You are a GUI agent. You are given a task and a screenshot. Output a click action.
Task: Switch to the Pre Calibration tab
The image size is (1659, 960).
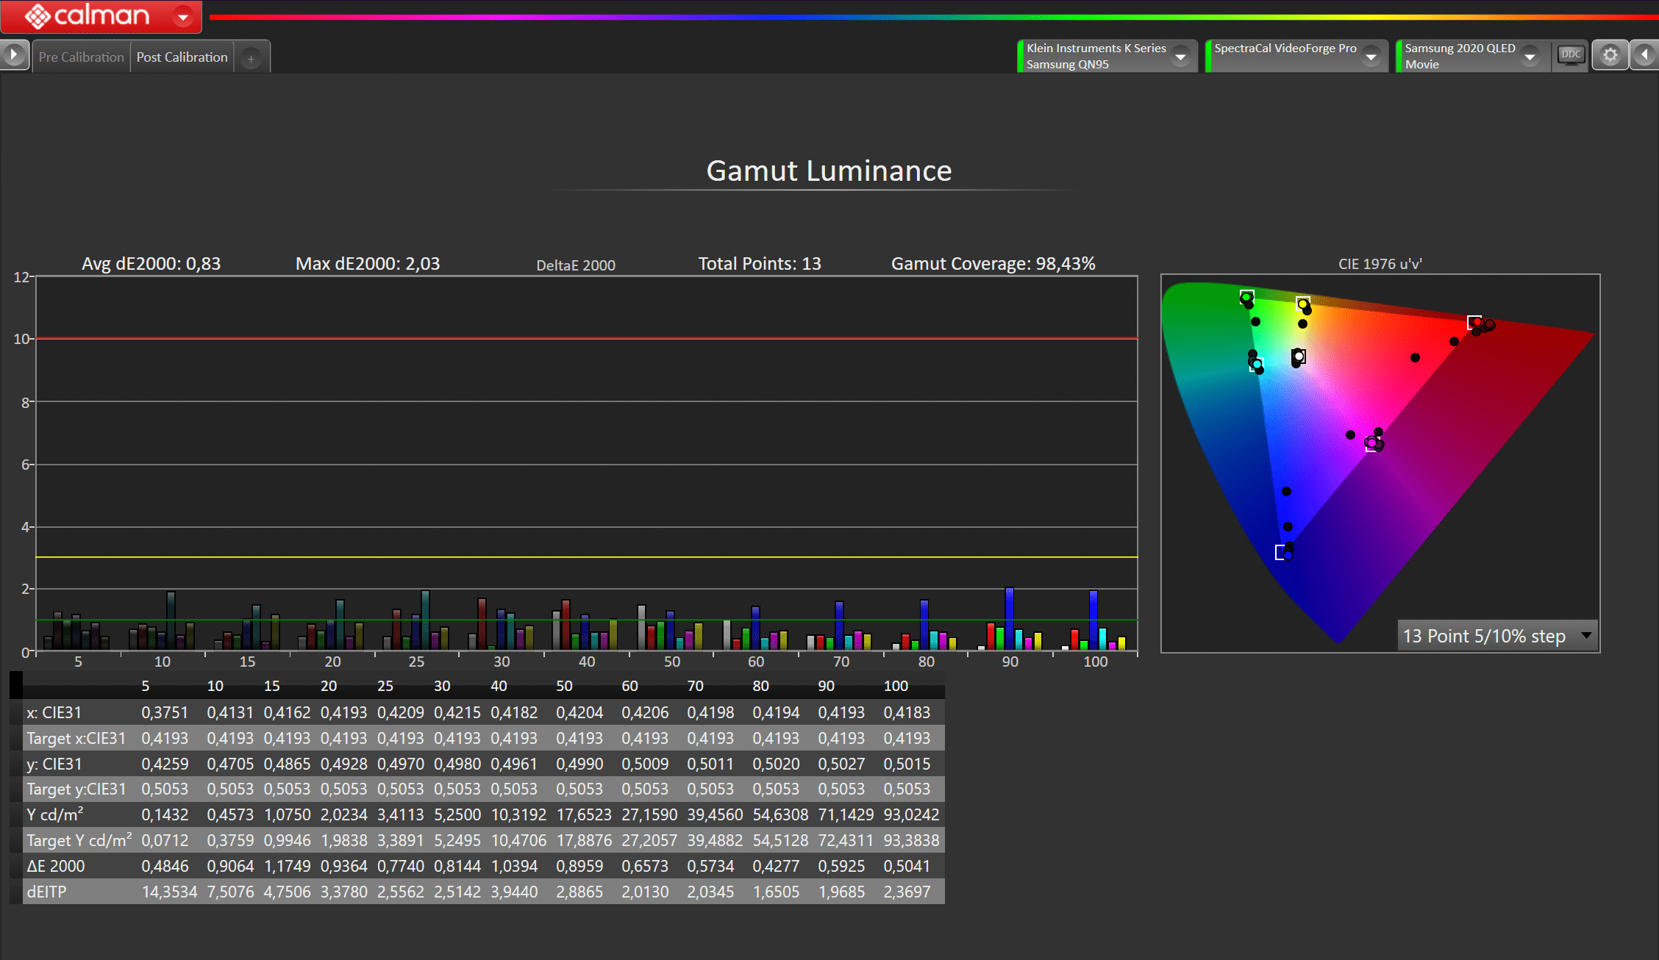click(x=81, y=57)
